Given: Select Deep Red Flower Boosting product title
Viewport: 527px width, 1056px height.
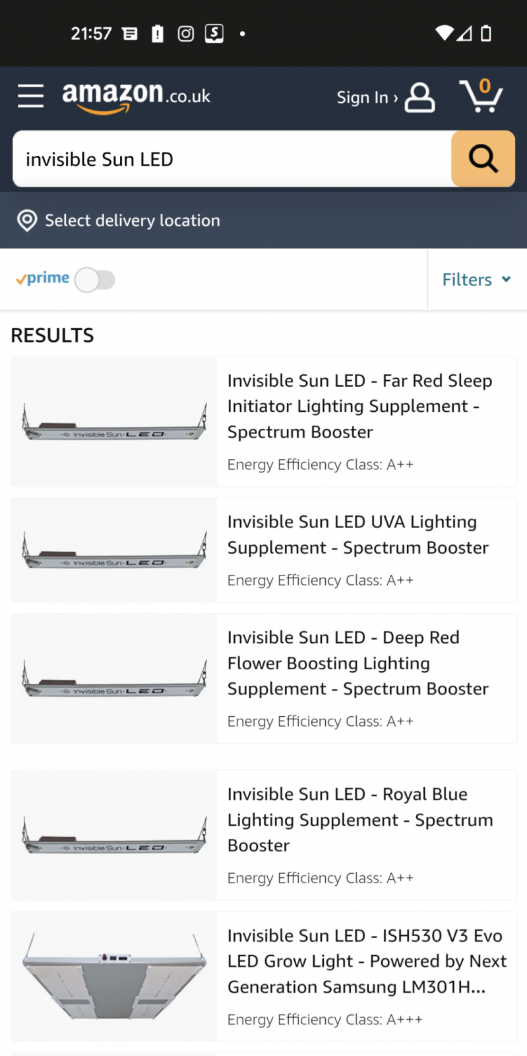Looking at the screenshot, I should (357, 663).
